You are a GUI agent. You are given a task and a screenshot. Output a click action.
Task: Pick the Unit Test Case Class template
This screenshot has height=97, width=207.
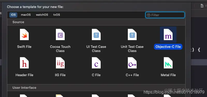click(x=132, y=34)
